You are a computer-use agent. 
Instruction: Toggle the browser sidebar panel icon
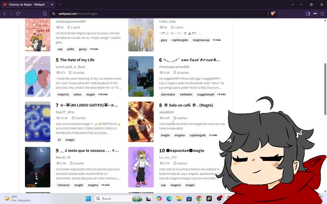(308, 14)
